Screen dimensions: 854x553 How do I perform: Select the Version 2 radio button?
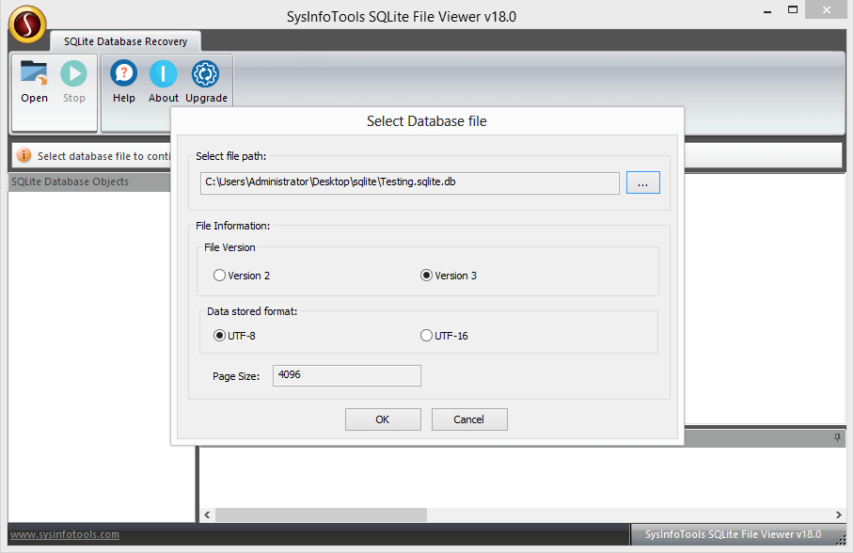click(x=218, y=276)
